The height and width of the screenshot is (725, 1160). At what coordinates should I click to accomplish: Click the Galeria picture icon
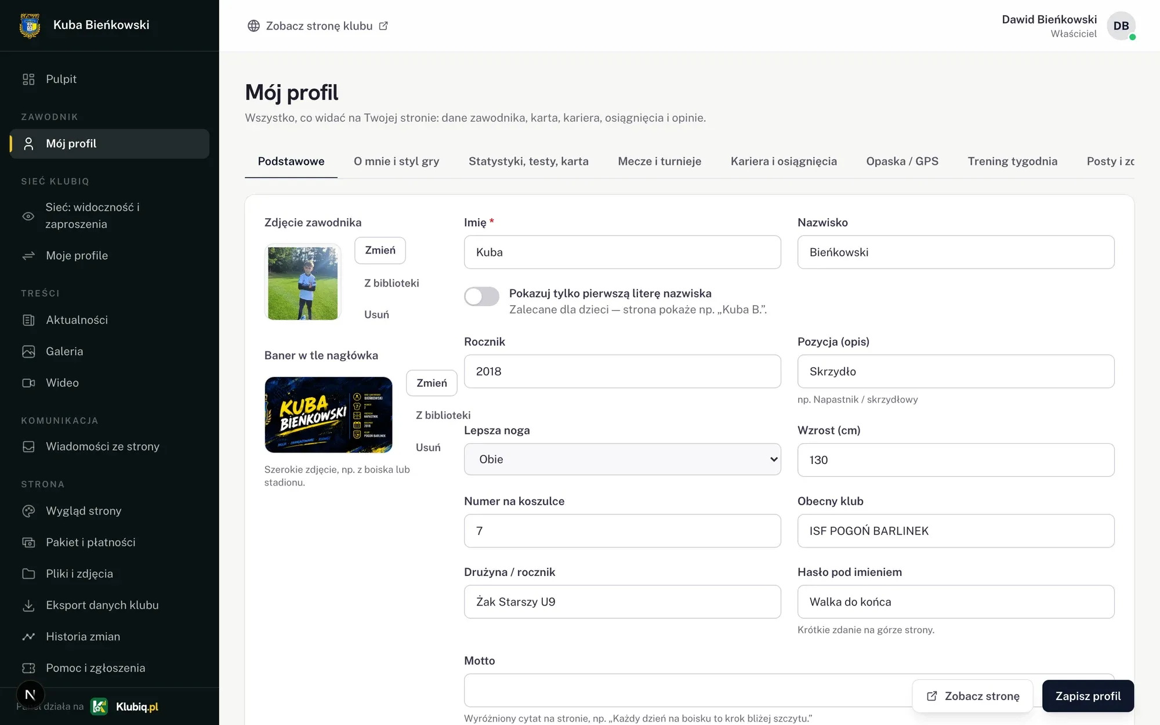point(28,351)
